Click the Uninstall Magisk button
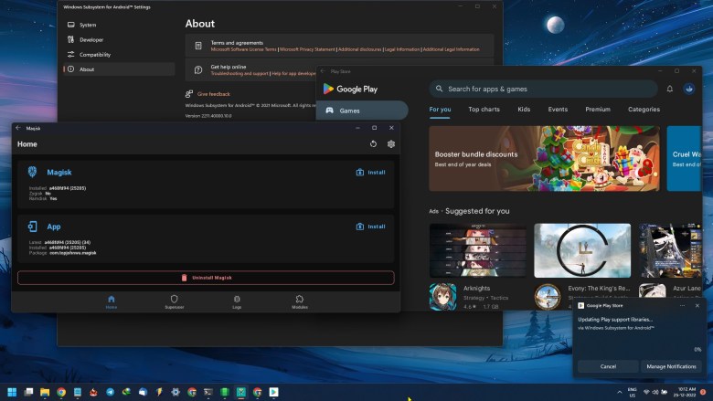This screenshot has height=401, width=713. (x=206, y=278)
